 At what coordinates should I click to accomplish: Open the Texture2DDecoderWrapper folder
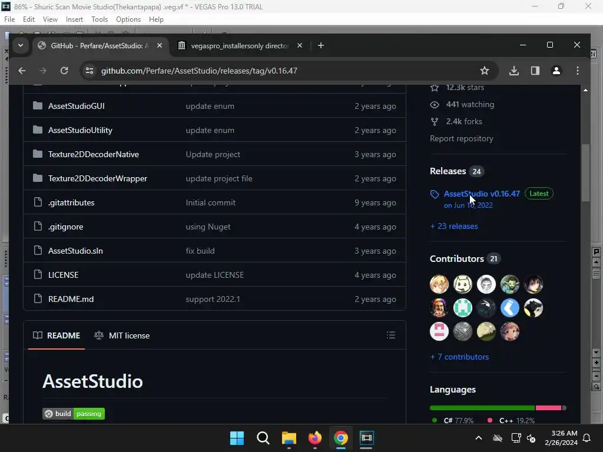point(98,179)
